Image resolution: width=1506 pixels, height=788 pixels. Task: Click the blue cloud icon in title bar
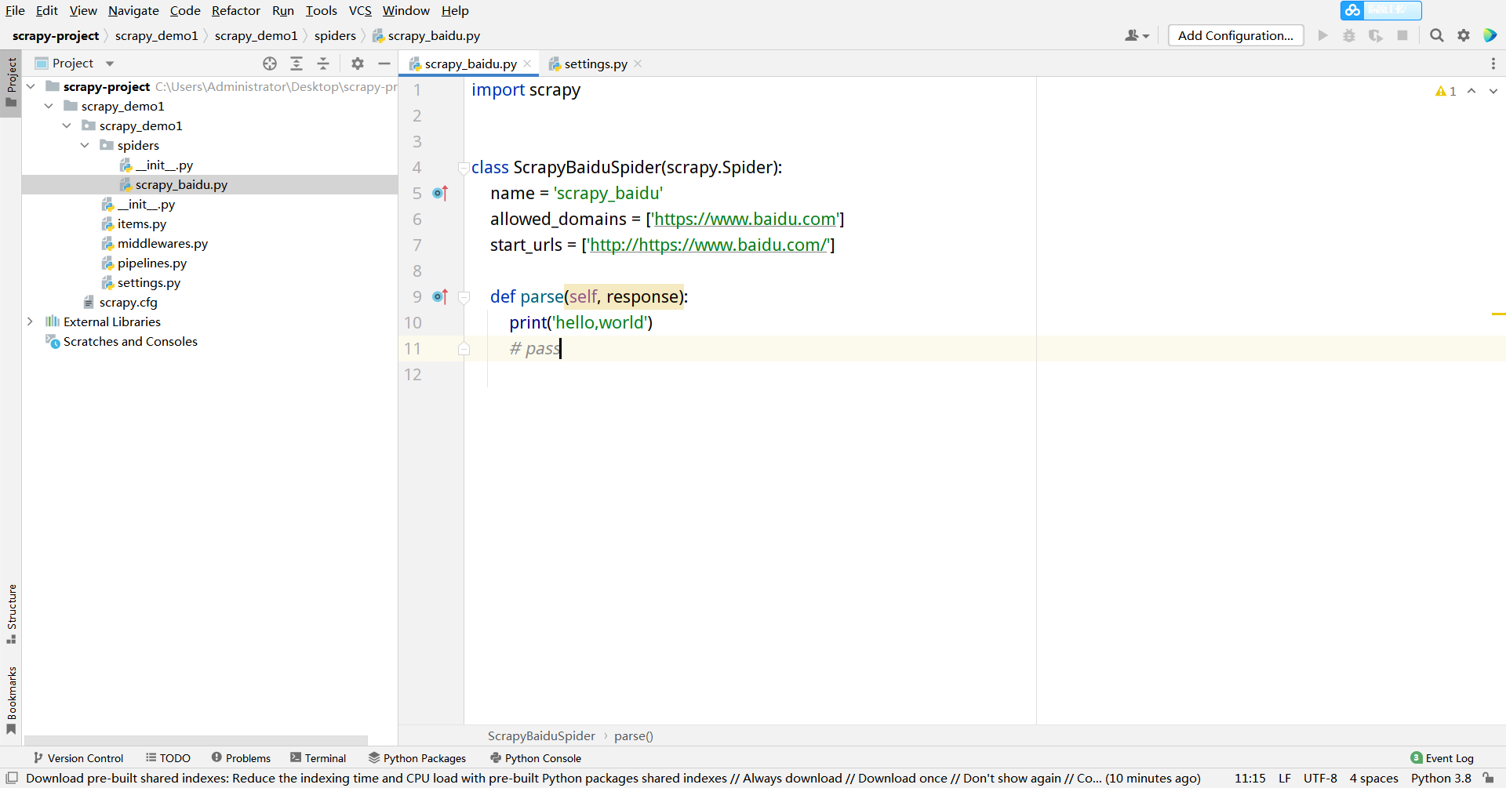pyautogui.click(x=1352, y=10)
